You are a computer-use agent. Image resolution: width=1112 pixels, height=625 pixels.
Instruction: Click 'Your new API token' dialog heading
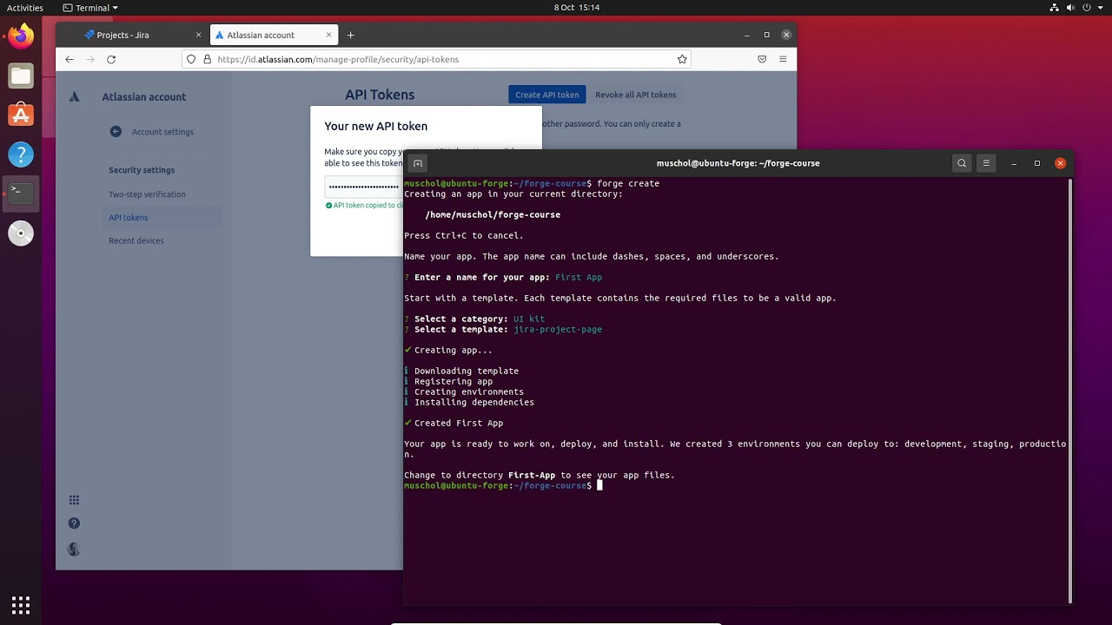376,126
